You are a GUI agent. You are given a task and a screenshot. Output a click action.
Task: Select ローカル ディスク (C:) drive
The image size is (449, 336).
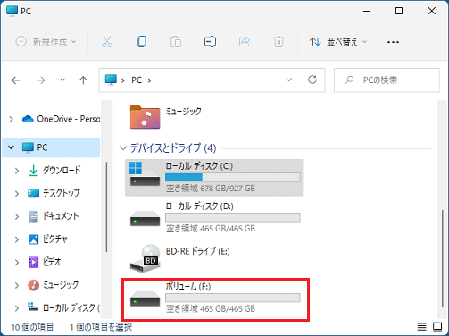(x=214, y=178)
